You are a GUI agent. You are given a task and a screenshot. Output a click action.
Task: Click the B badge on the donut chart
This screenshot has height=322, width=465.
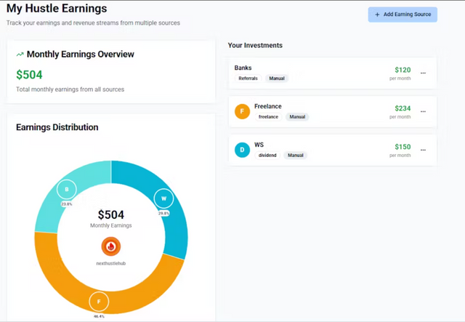tap(67, 189)
